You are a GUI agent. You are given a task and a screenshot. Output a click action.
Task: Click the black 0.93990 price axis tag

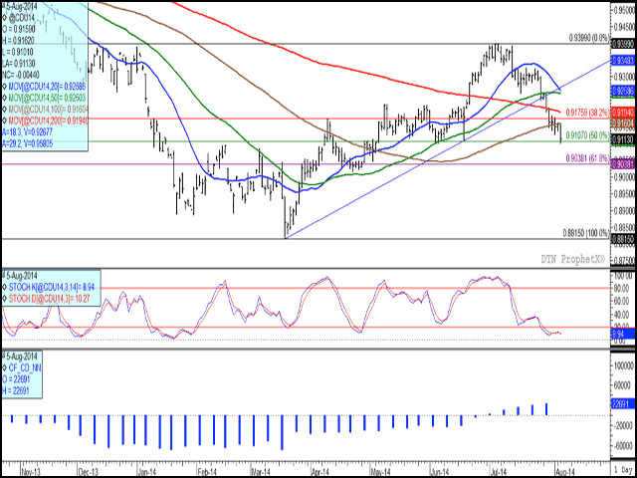tap(623, 43)
